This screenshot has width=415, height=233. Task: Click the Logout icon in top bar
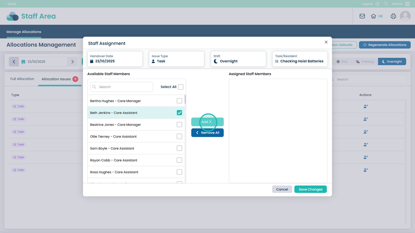click(378, 4)
